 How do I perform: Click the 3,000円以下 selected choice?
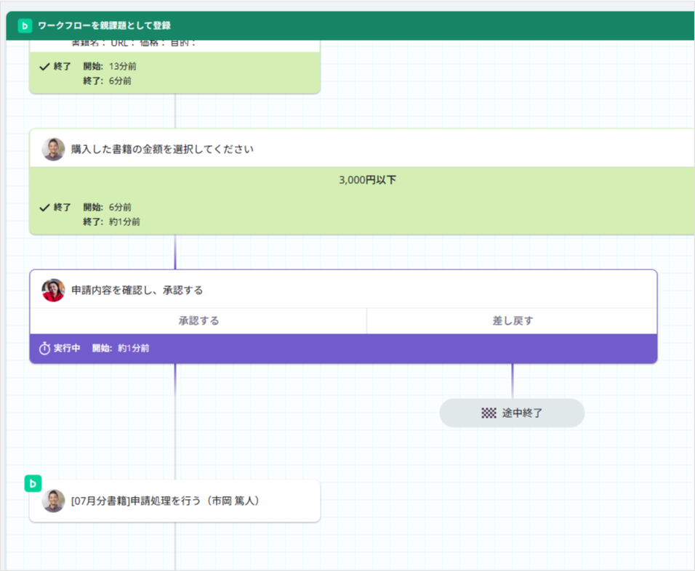click(x=367, y=180)
